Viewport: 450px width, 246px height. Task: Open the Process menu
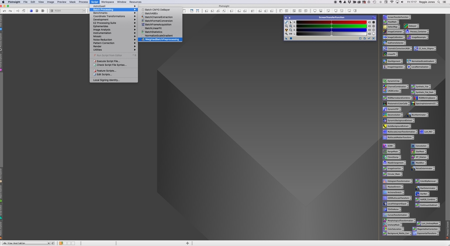point(83,2)
